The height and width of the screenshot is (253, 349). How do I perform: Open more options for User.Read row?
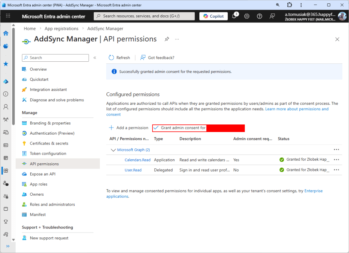(336, 170)
